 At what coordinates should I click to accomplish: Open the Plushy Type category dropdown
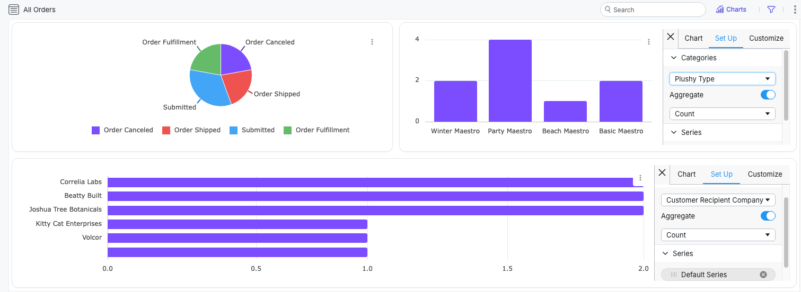click(722, 79)
